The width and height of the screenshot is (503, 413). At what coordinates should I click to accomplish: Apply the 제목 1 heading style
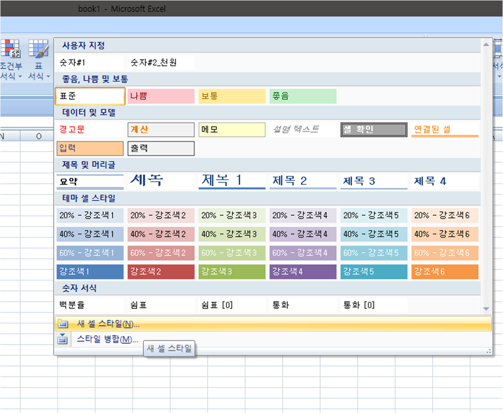[232, 182]
